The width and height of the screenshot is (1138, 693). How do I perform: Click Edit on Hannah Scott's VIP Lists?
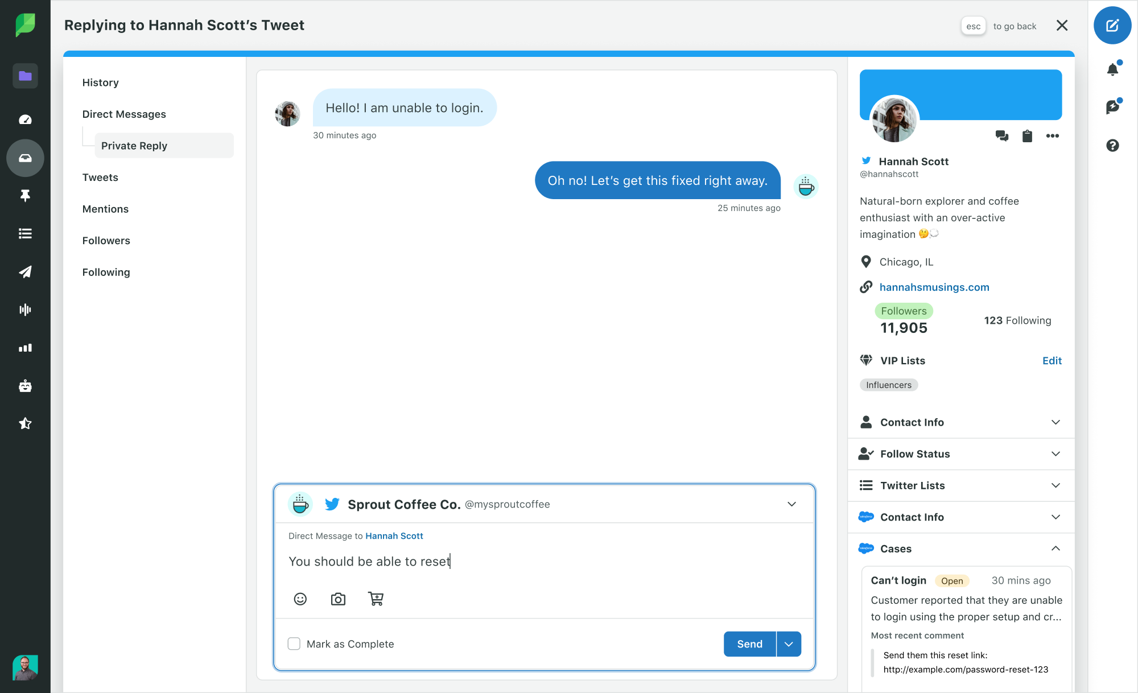pos(1053,360)
